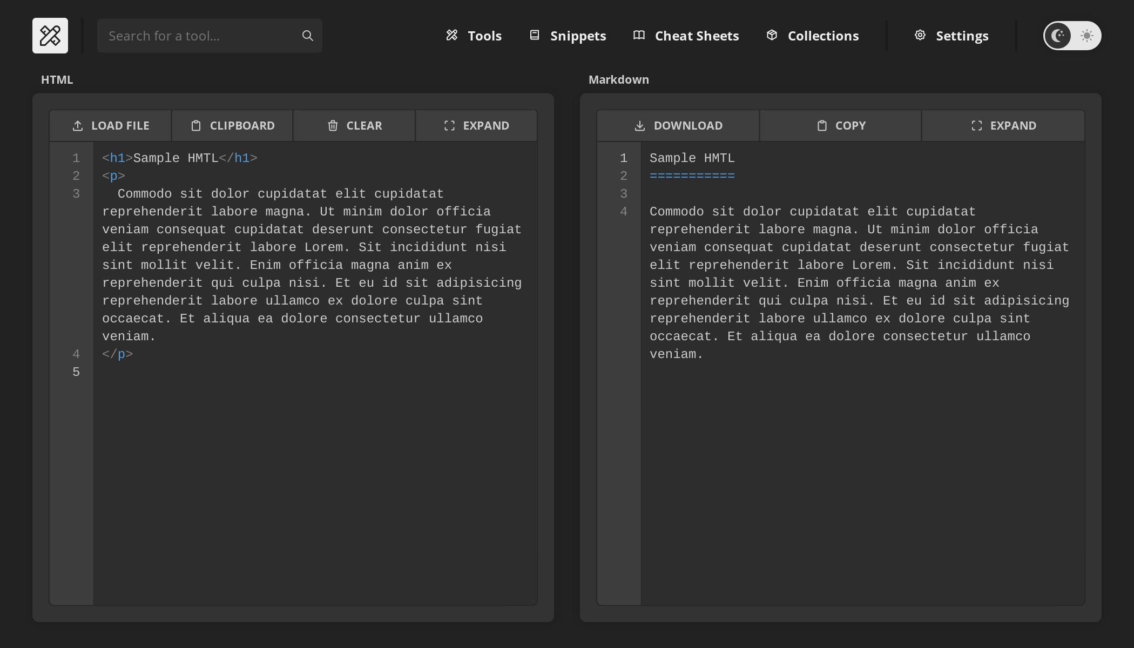
Task: Click the app logo icon
Action: click(50, 36)
